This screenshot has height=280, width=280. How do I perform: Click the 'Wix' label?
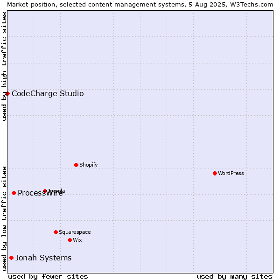[77, 240]
